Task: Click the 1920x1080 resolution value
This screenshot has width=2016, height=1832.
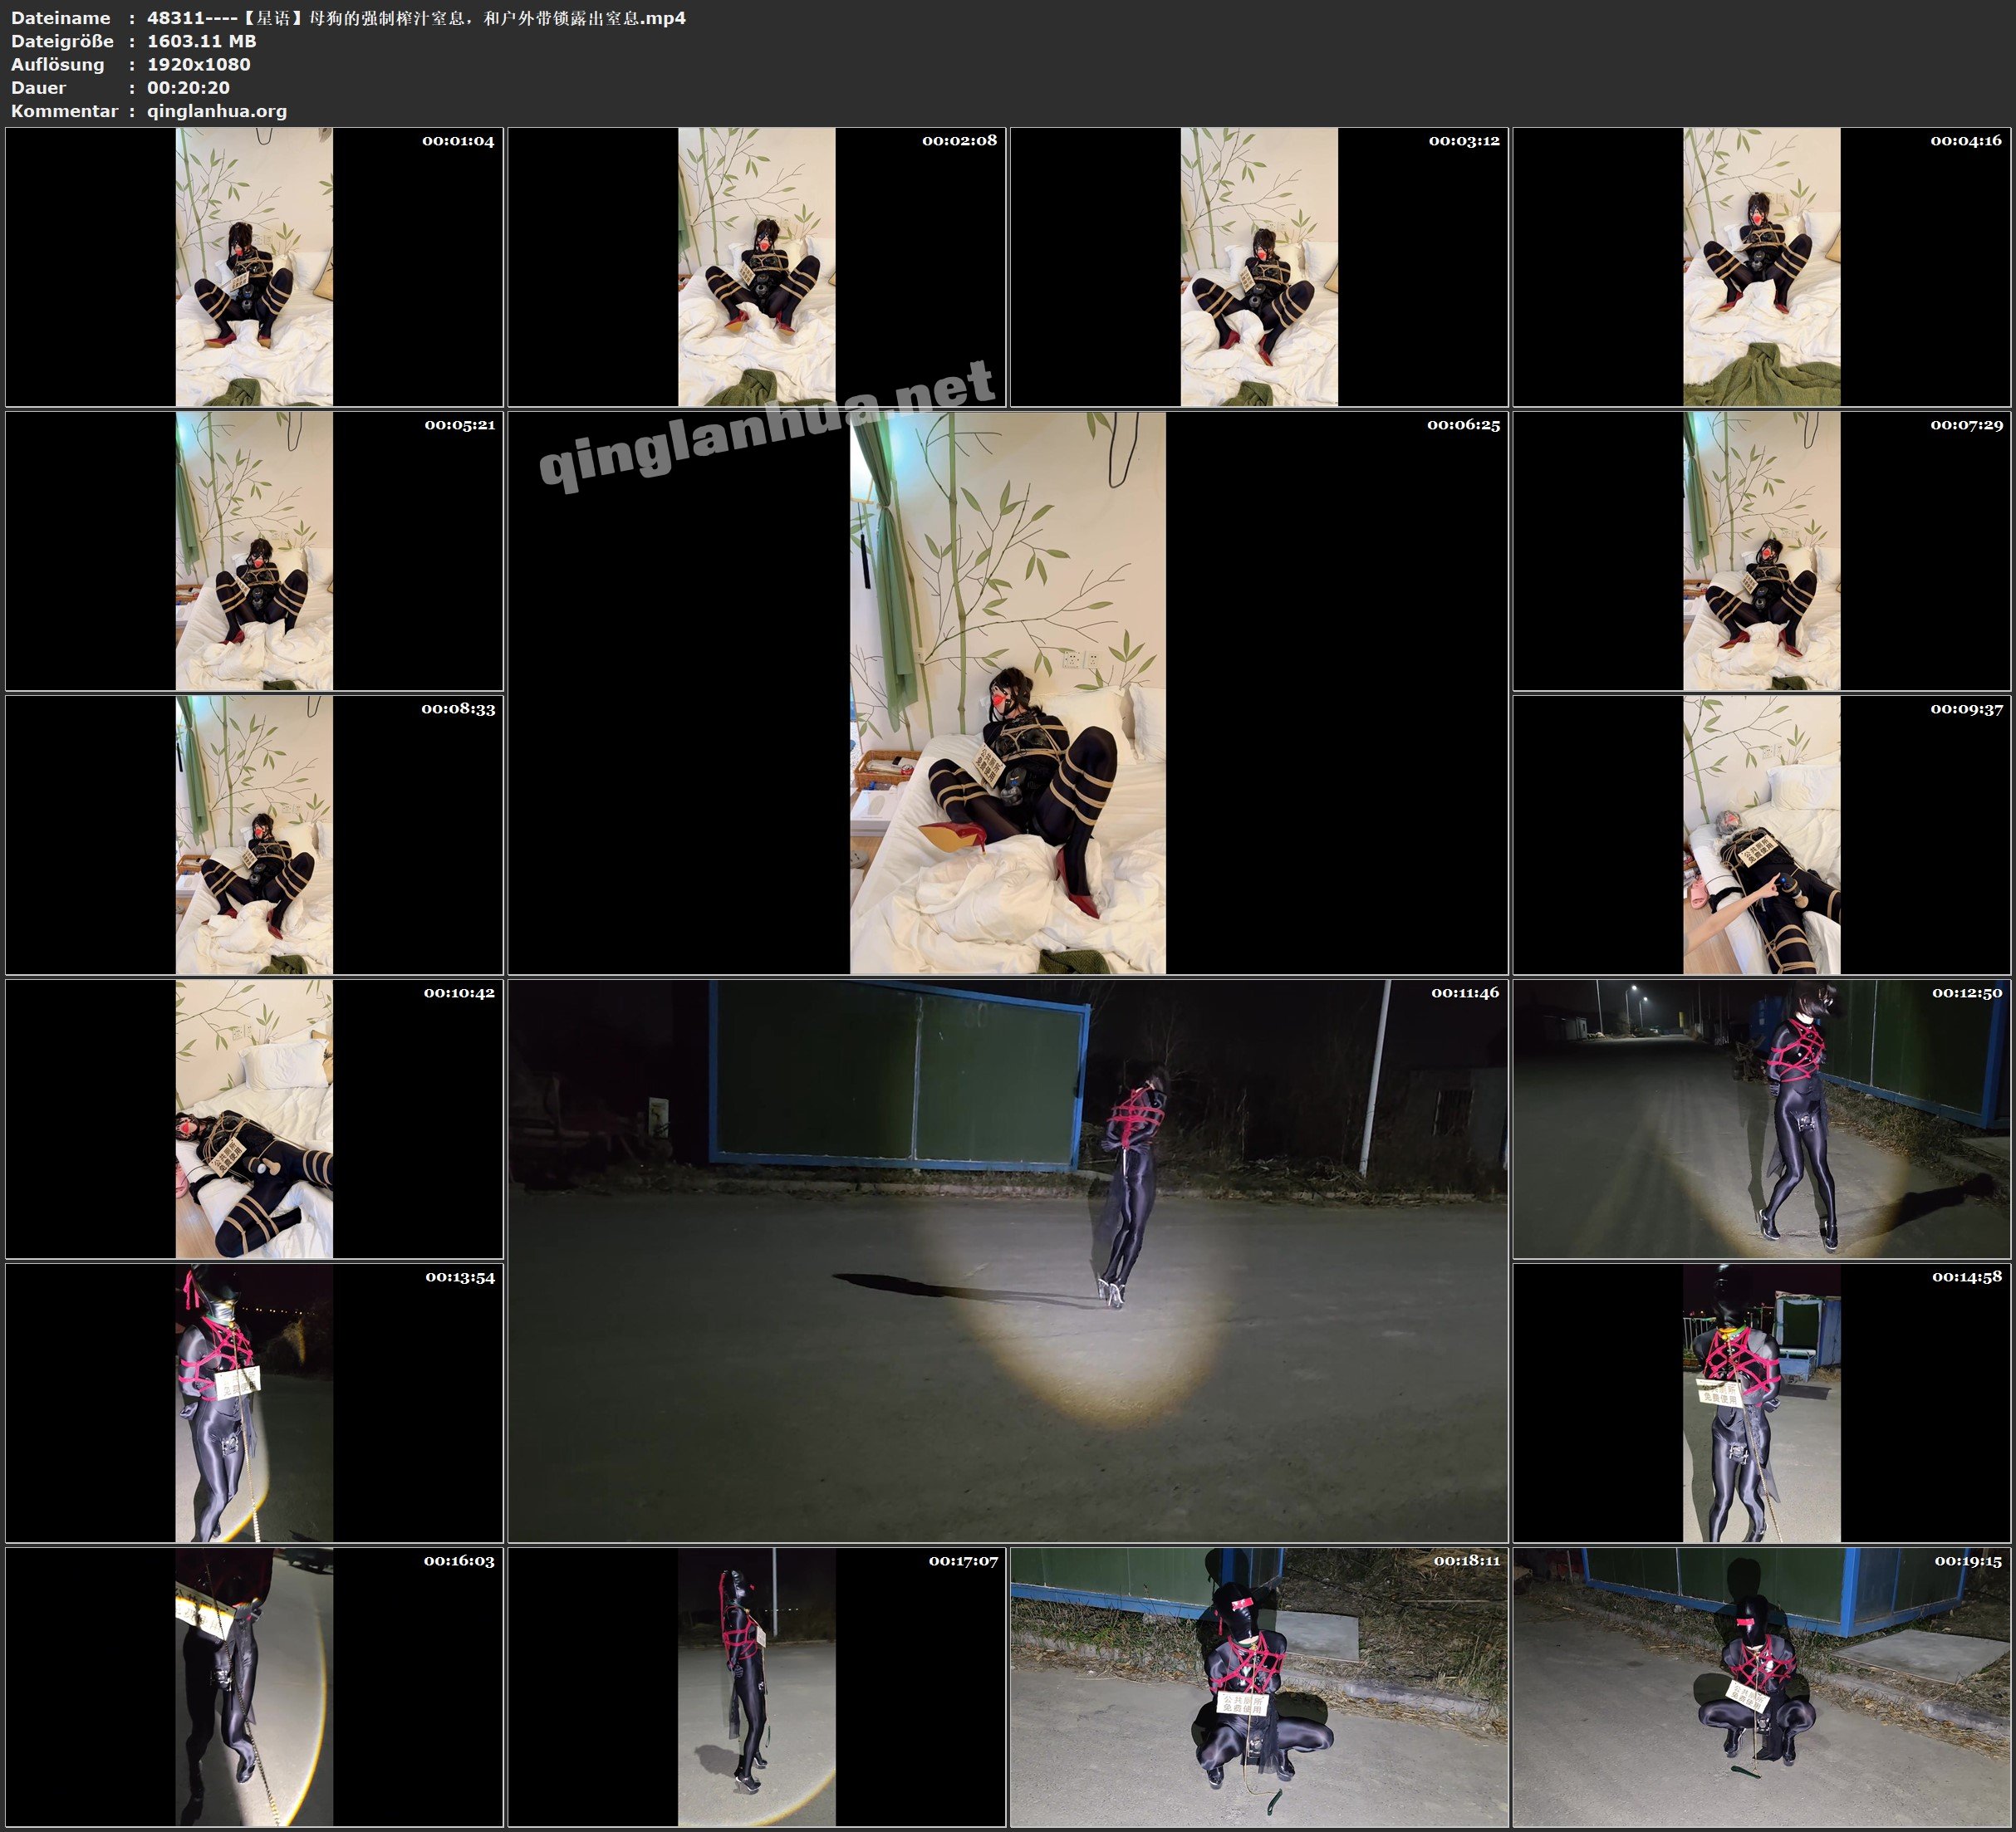Action: (x=198, y=64)
